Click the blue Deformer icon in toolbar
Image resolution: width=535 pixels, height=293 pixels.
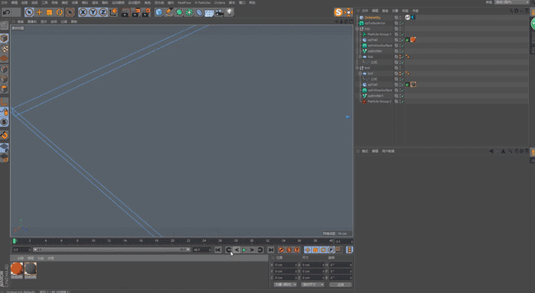(199, 13)
